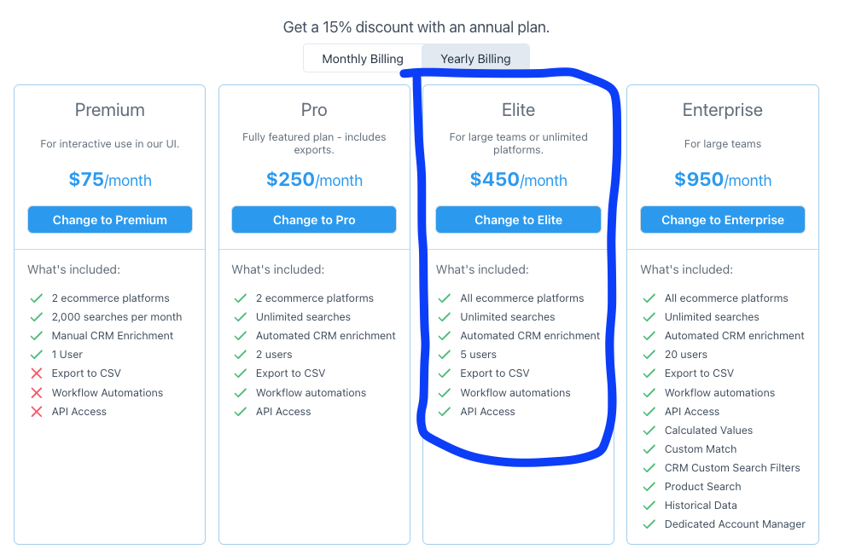
Task: Click red X next to Premium API Access
Action: tap(37, 412)
